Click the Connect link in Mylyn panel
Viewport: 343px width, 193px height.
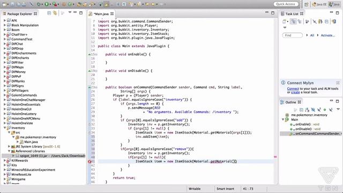(x=293, y=88)
